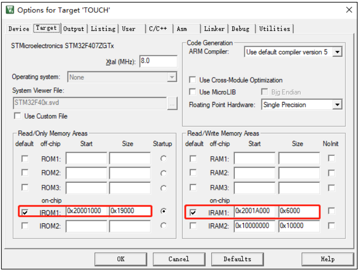
Task: Enable Use Cross-Module Optimization
Action: pos(193,80)
